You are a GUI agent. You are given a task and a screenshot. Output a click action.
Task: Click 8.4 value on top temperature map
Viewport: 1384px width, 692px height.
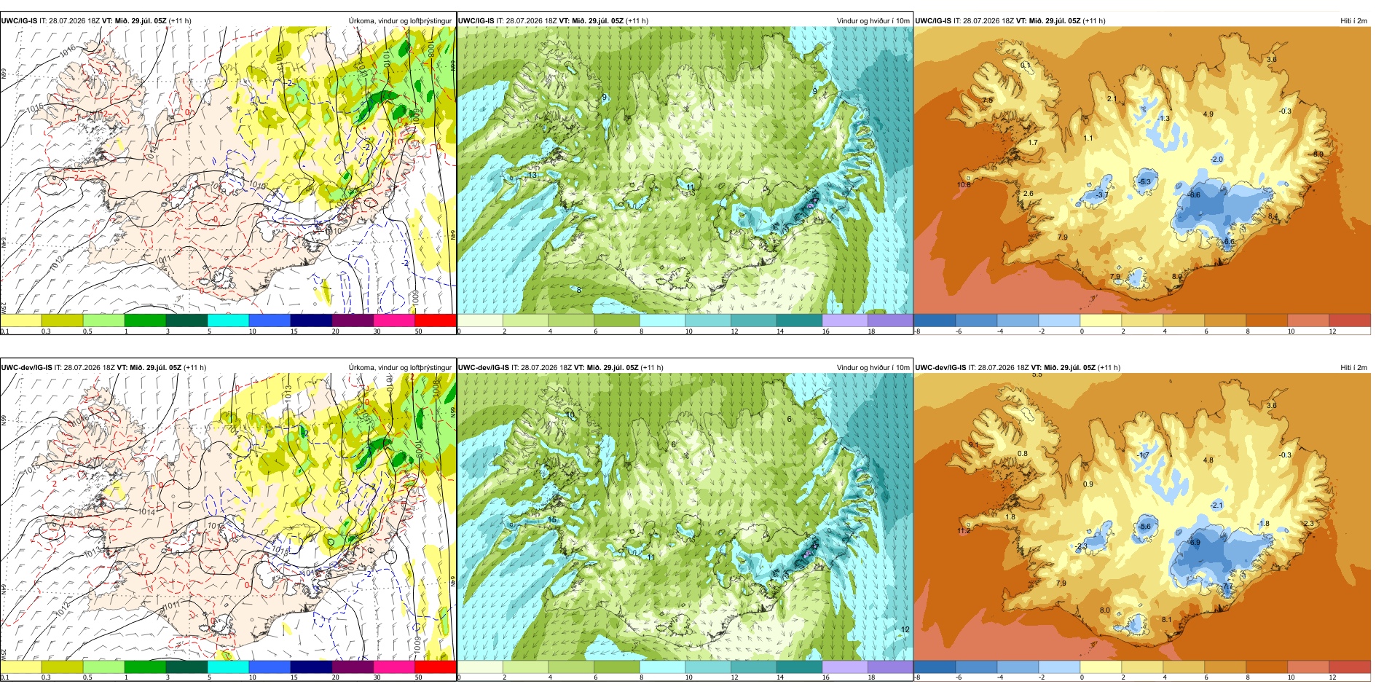click(1273, 217)
